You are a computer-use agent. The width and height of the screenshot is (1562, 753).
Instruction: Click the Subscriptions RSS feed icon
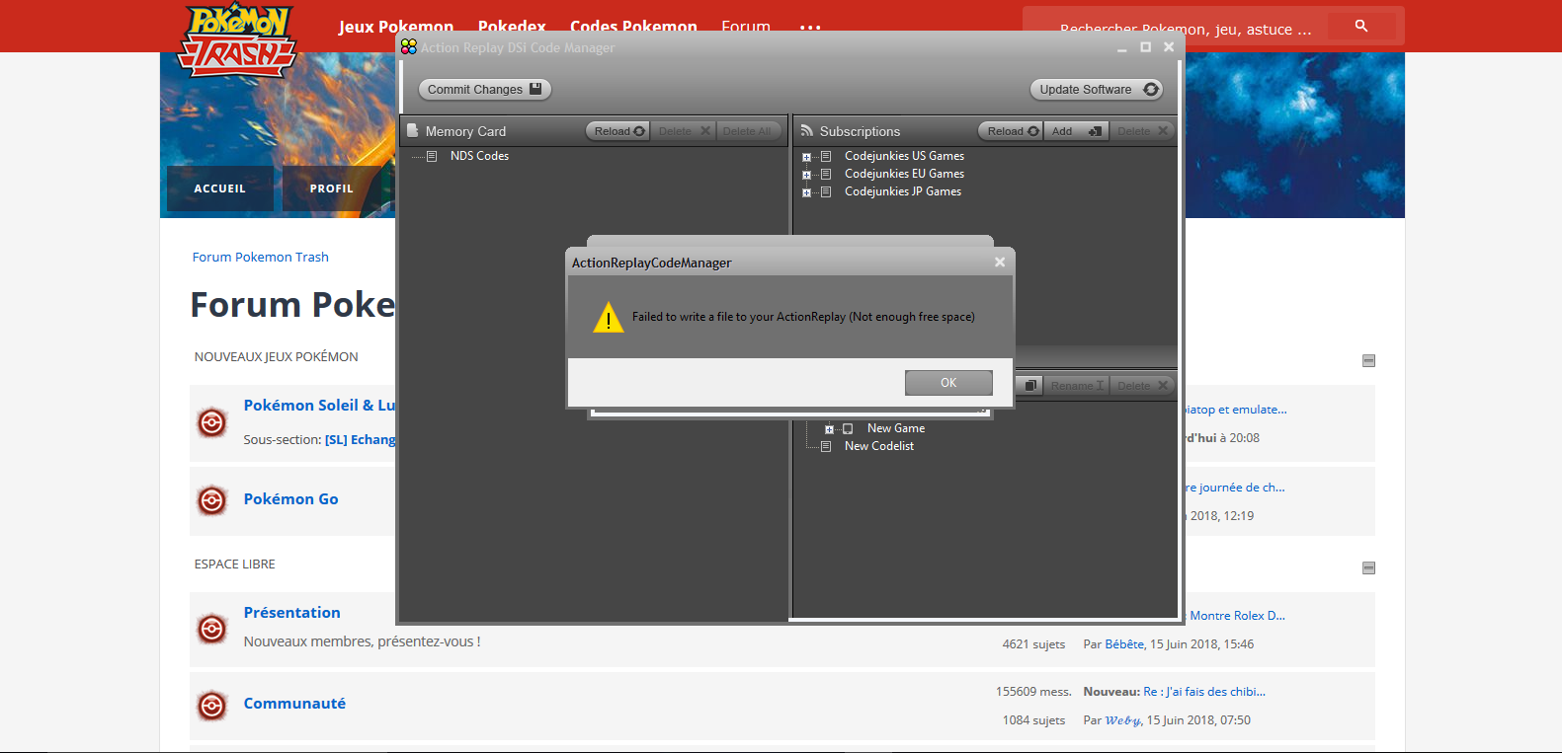pos(807,130)
